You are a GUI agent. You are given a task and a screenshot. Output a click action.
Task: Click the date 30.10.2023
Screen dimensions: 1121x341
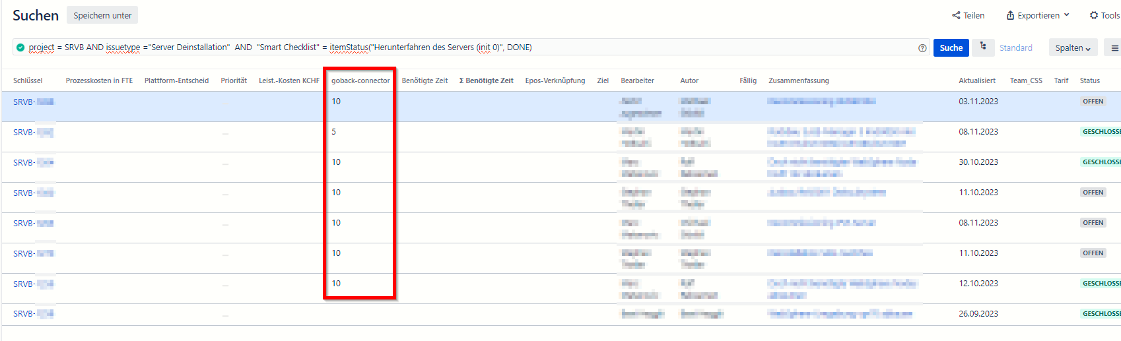(978, 162)
